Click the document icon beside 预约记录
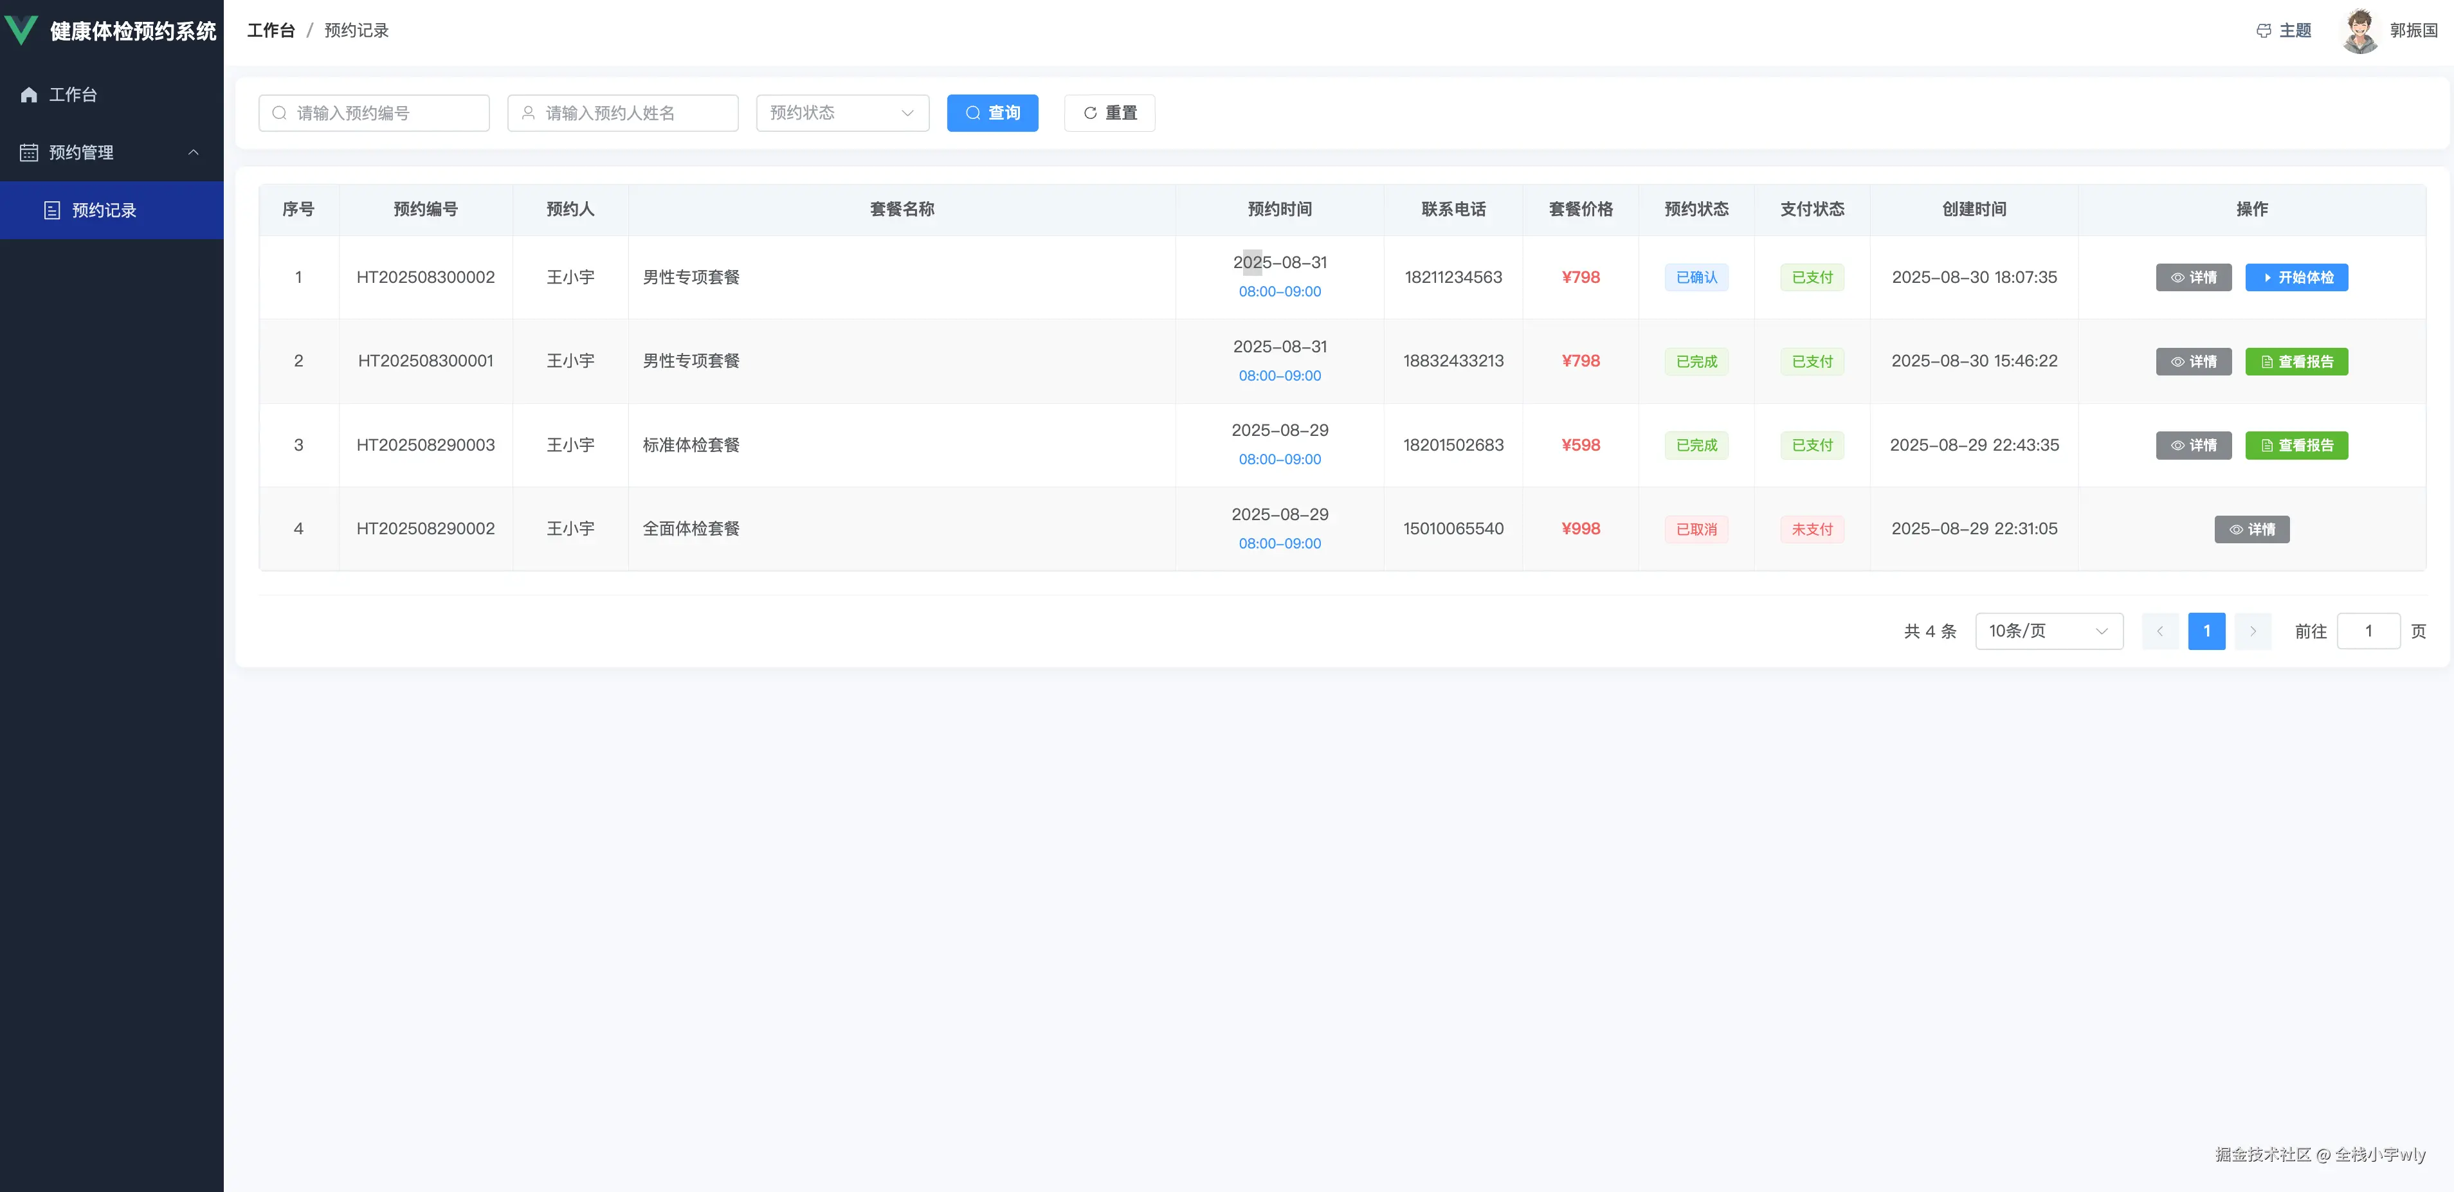This screenshot has width=2454, height=1192. (52, 210)
